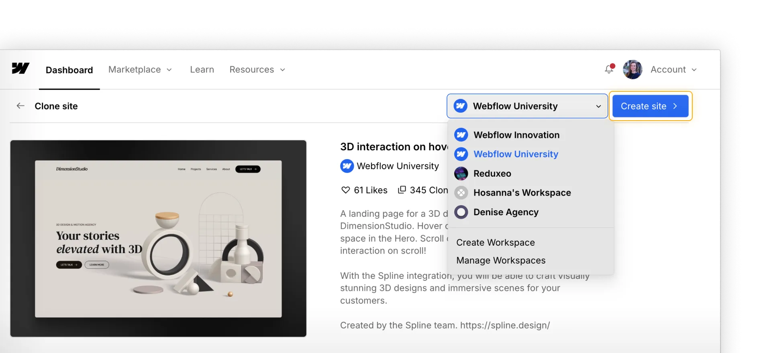This screenshot has height=353, width=771.
Task: Click the clone icon beside 345 Clones
Action: (x=402, y=190)
